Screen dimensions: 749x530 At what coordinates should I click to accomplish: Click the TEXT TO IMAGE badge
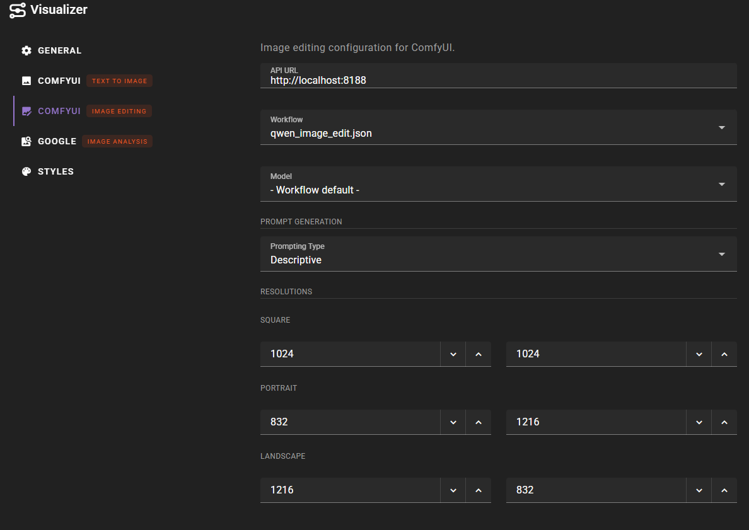(x=119, y=81)
